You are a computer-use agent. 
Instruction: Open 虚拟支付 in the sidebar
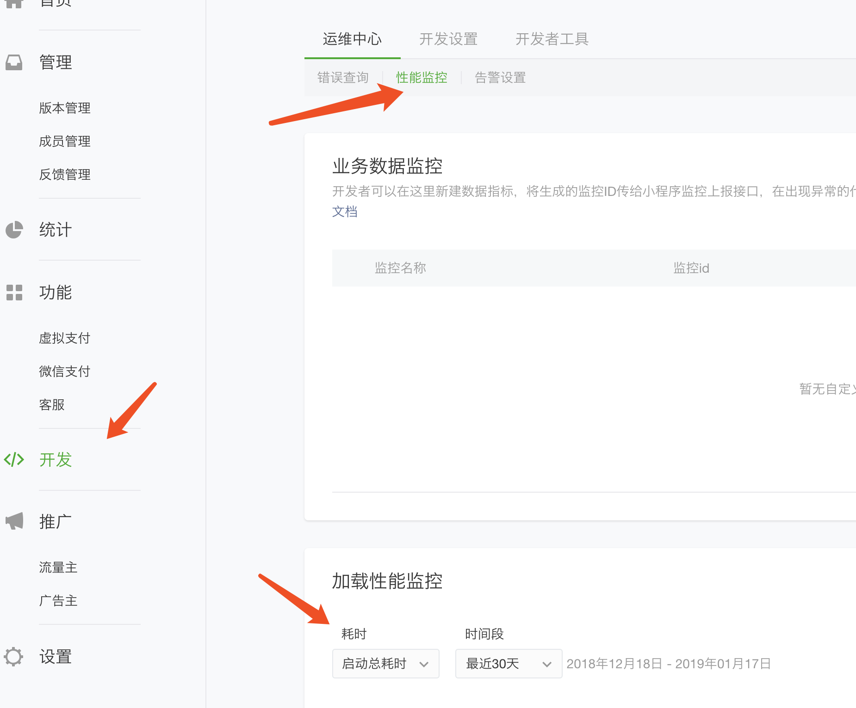(65, 338)
